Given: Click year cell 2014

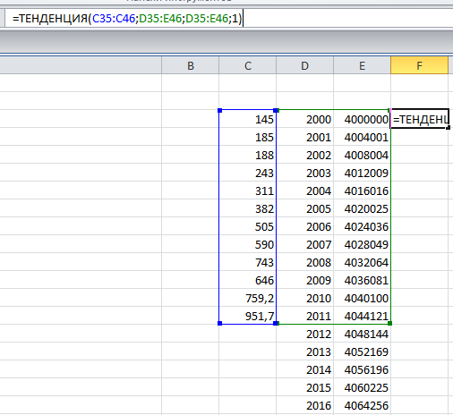Looking at the screenshot, I should click(304, 369).
